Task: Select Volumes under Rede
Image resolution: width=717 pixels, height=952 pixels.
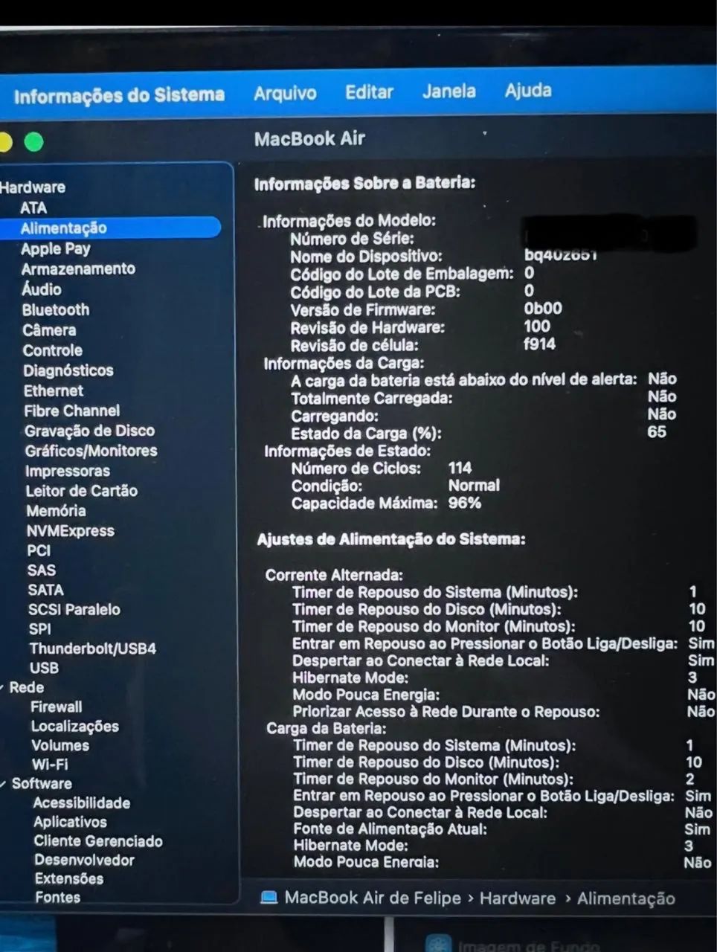Action: click(60, 745)
